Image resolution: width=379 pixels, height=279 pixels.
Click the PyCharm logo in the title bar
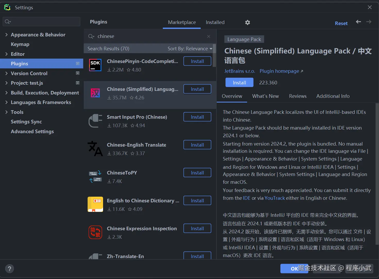[x=7, y=7]
